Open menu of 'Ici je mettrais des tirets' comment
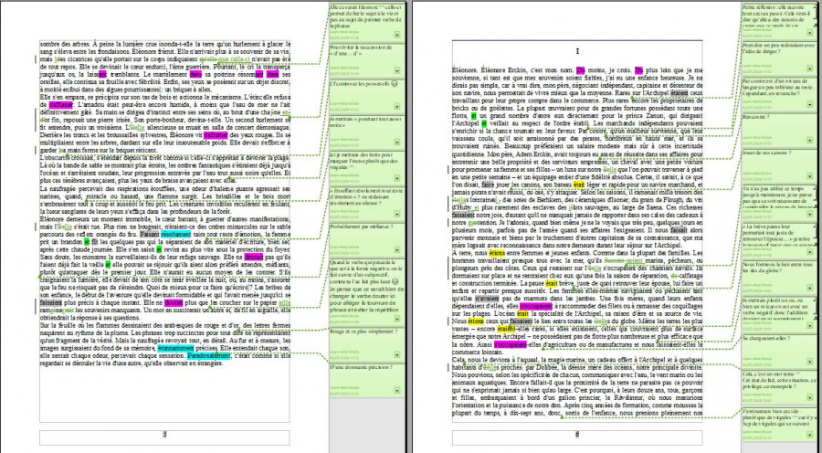 pyautogui.click(x=397, y=178)
